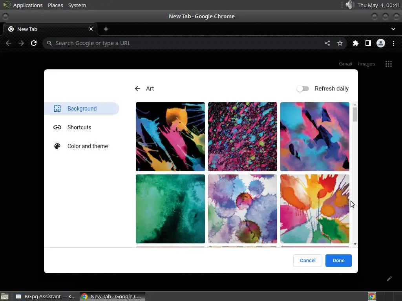Viewport: 402px width, 301px height.
Task: Open System menu
Action: 77,5
